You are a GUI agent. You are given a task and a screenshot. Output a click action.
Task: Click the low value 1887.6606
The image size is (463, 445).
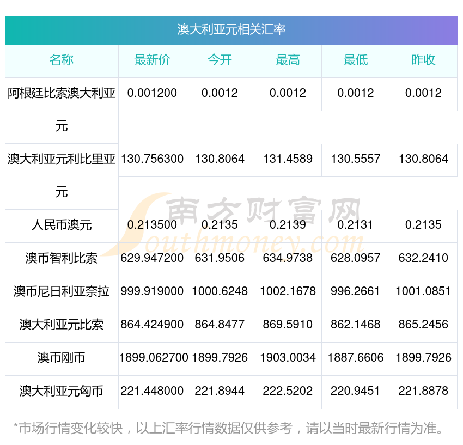(356, 358)
